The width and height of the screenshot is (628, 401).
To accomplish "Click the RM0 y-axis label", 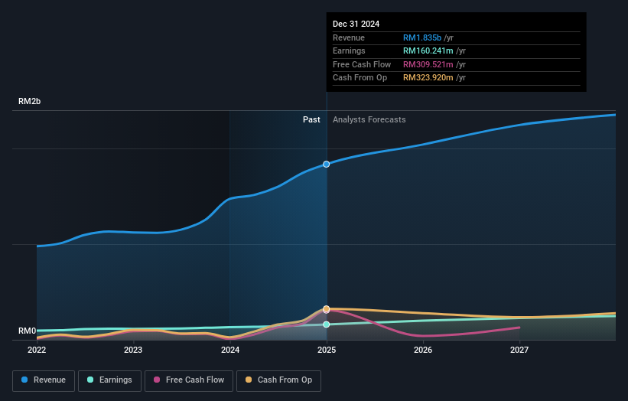I will click(28, 331).
